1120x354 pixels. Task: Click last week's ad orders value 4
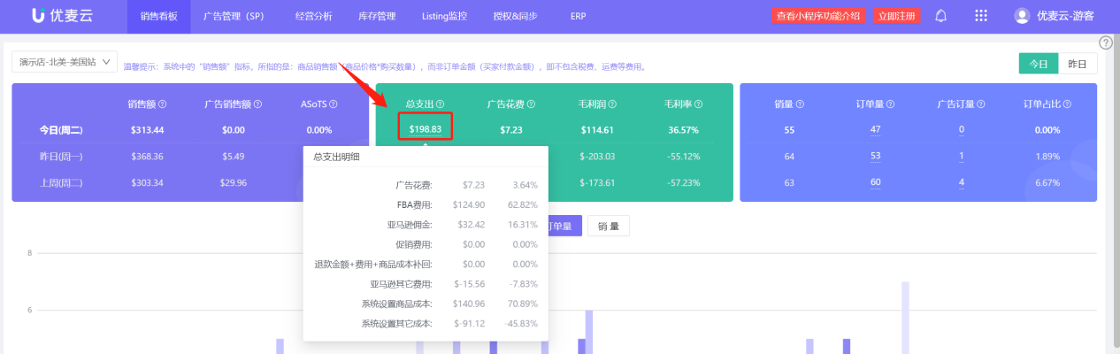tap(962, 183)
